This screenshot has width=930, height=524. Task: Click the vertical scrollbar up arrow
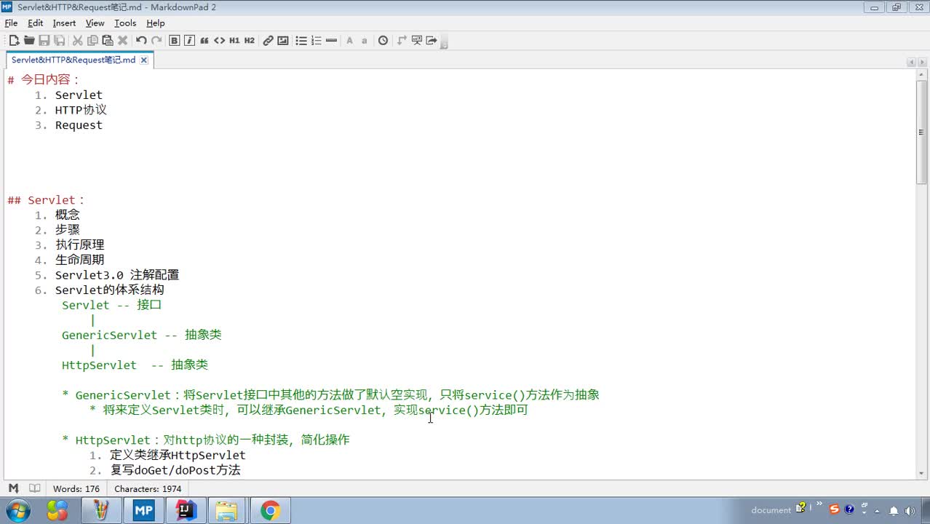(x=922, y=75)
